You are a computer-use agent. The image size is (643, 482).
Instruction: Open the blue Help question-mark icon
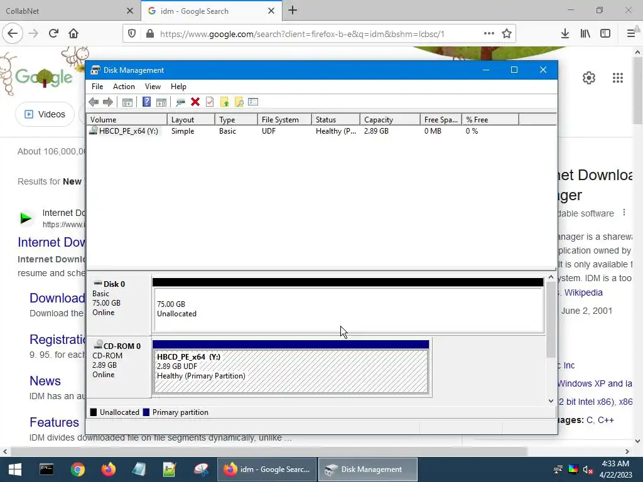click(x=146, y=102)
